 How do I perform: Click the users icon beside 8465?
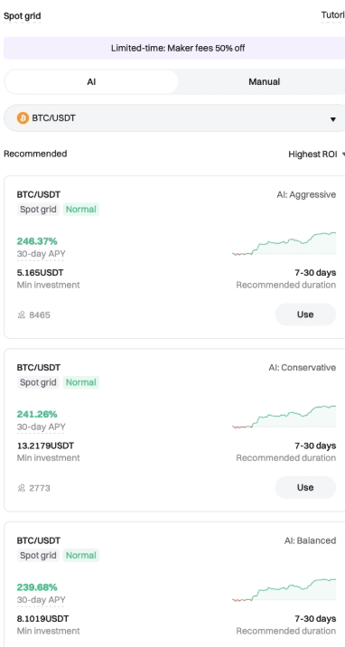pos(22,315)
